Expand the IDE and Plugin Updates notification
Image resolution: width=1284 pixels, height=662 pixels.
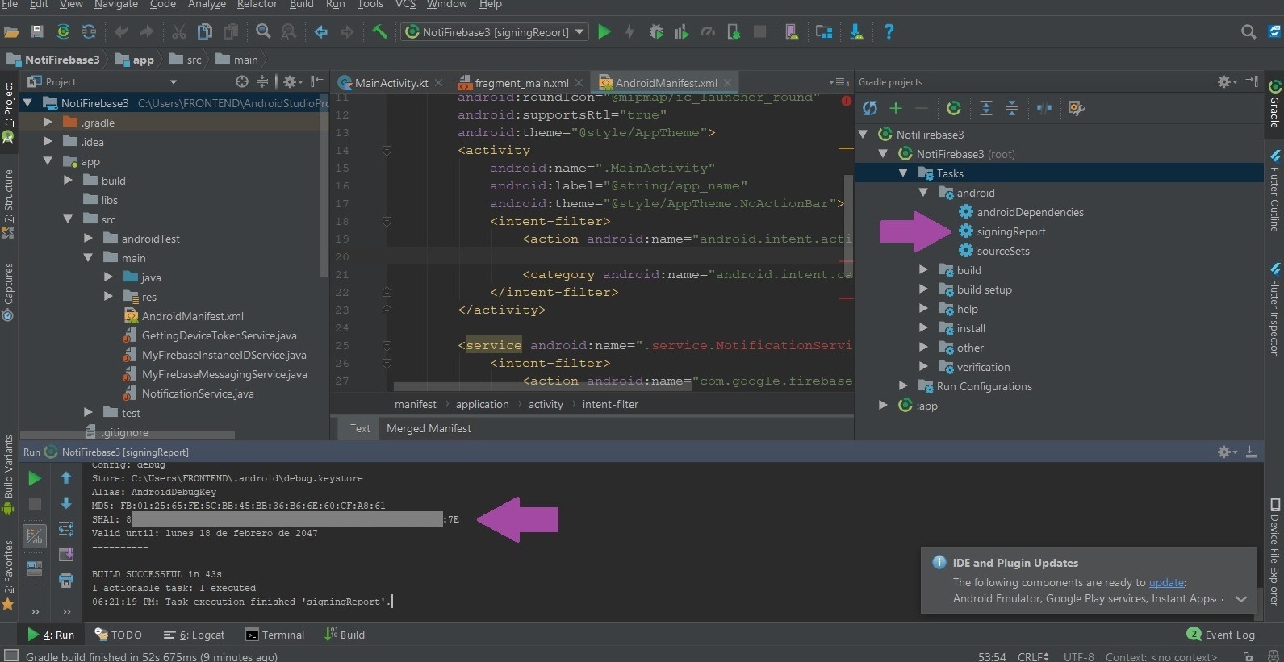[1241, 599]
